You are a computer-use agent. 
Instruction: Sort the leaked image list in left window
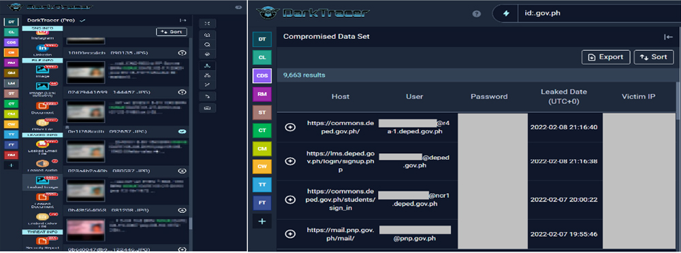coord(172,32)
